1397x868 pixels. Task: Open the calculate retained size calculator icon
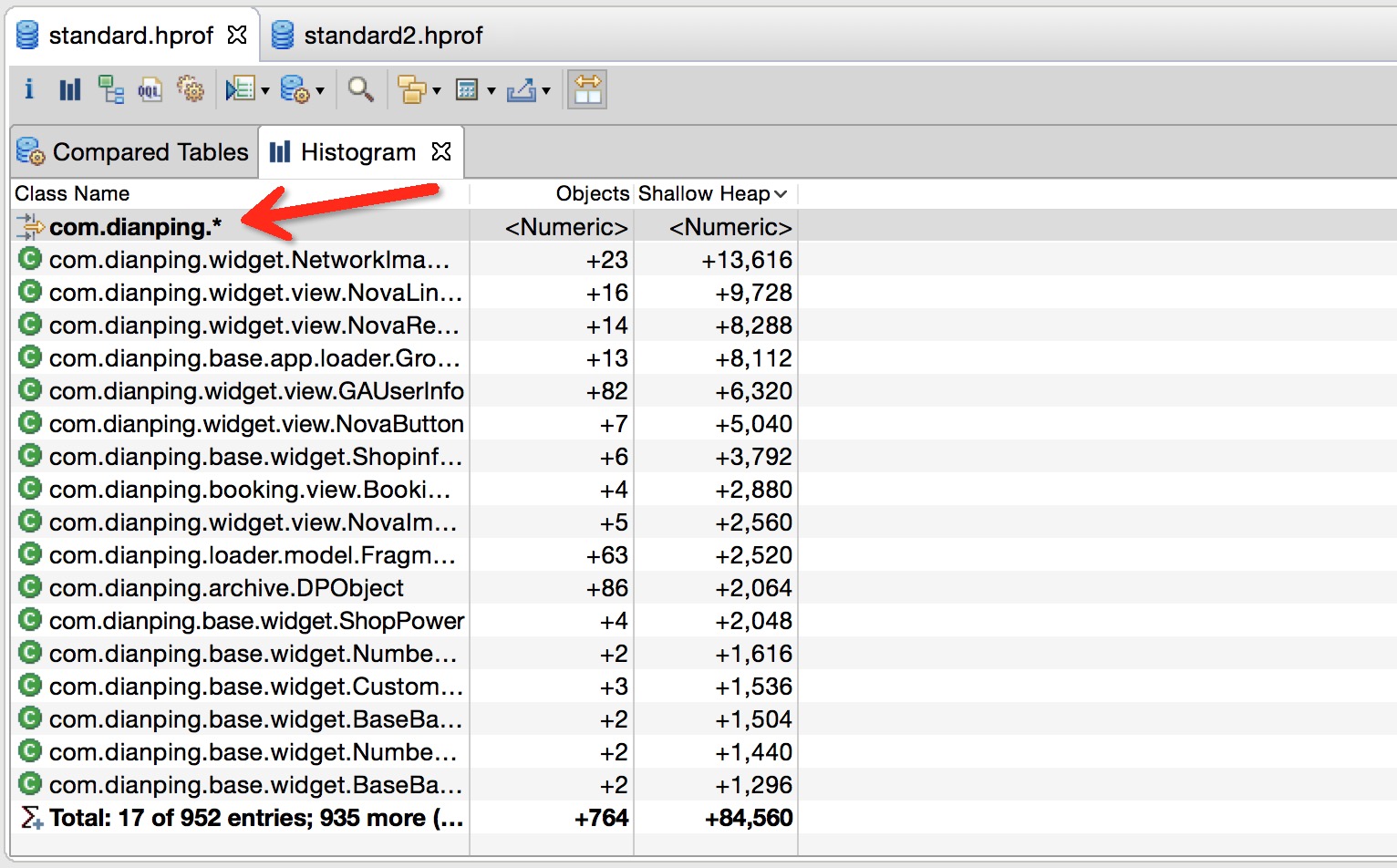[x=468, y=89]
